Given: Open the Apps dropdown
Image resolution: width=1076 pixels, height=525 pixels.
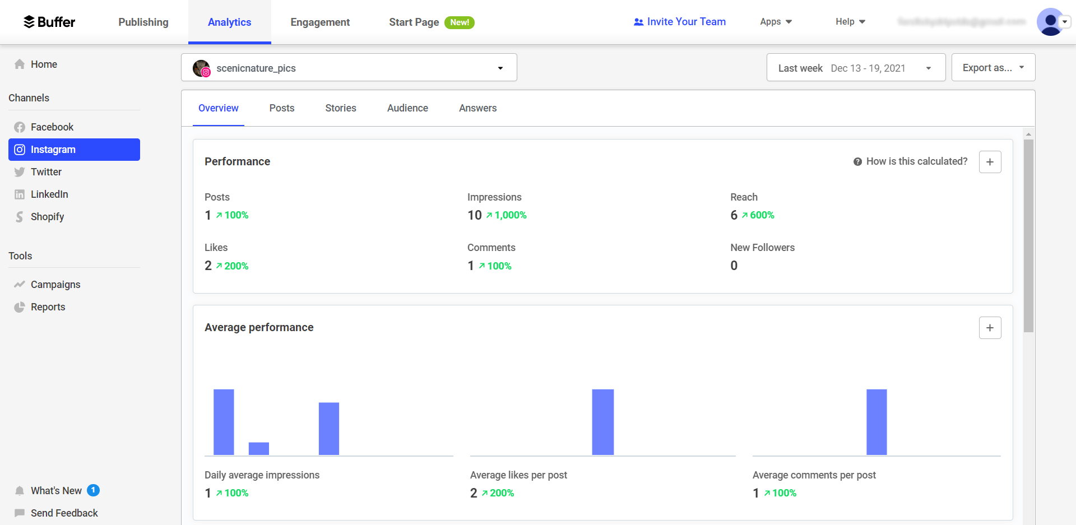Looking at the screenshot, I should 776,22.
